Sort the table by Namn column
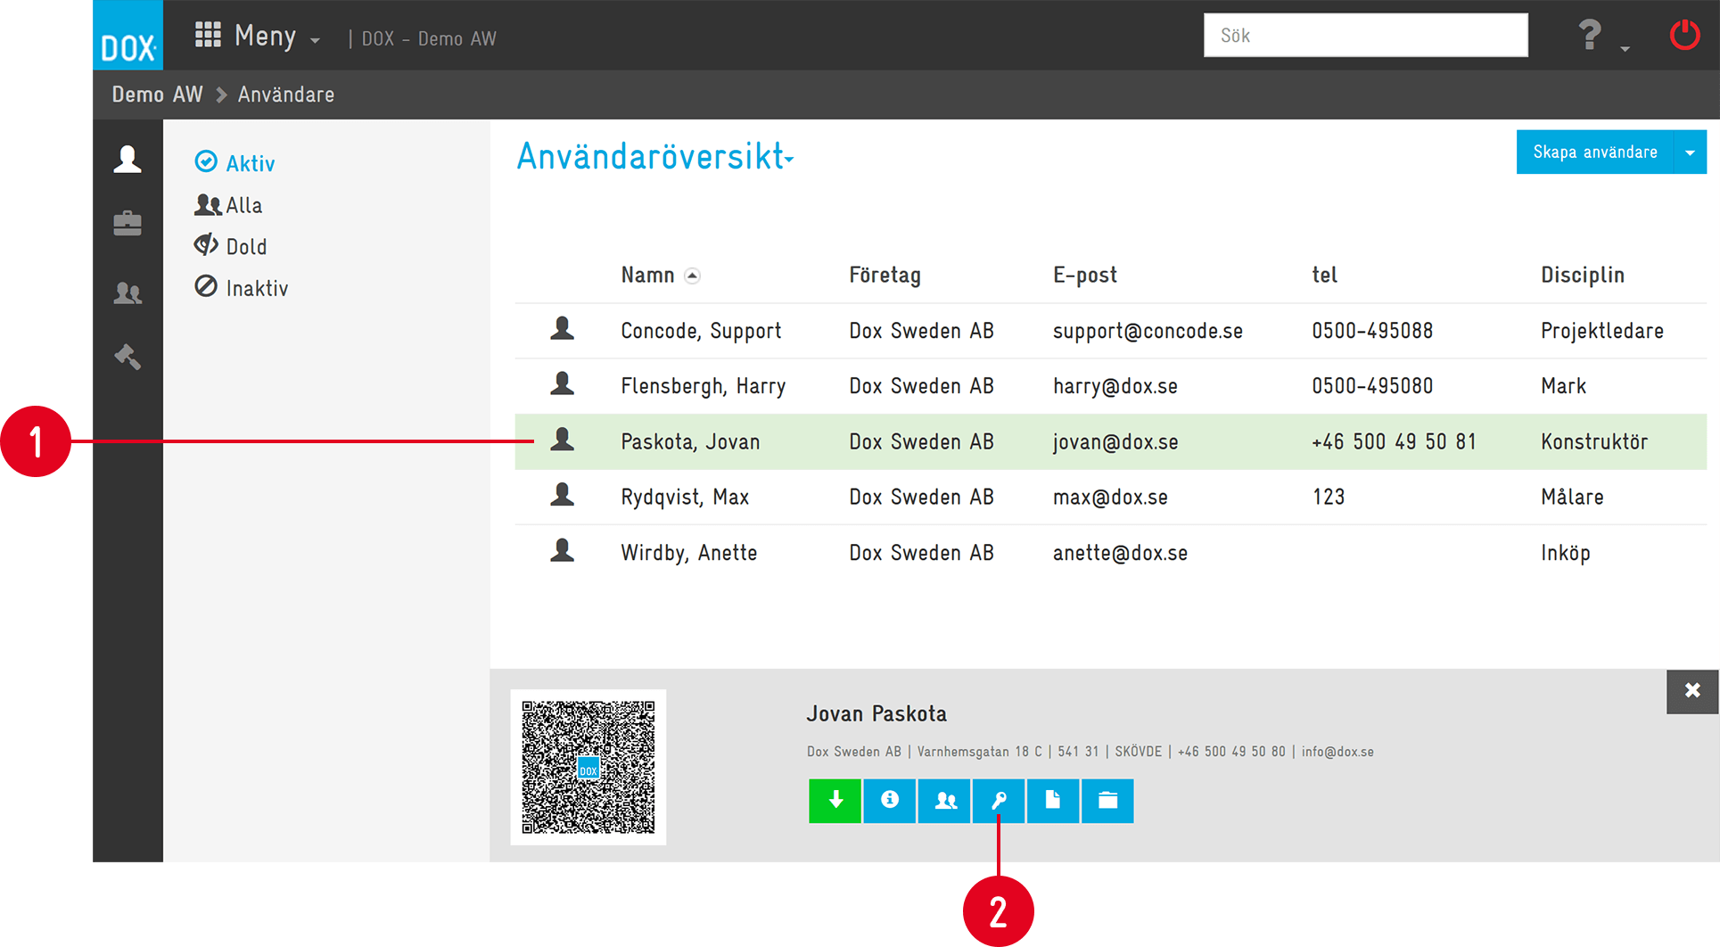The width and height of the screenshot is (1720, 947). 648,276
